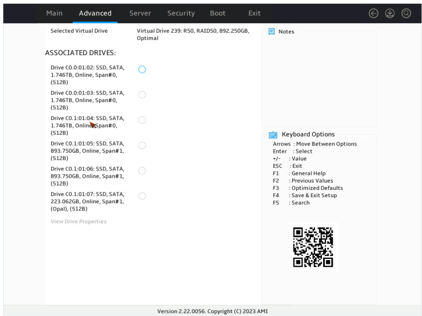Click the Notes panel icon

[x=272, y=32]
